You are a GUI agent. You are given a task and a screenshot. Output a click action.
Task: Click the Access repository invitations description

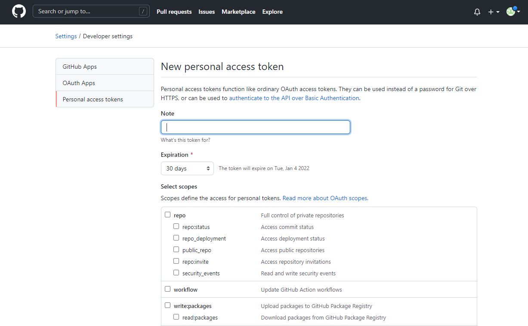pyautogui.click(x=296, y=262)
